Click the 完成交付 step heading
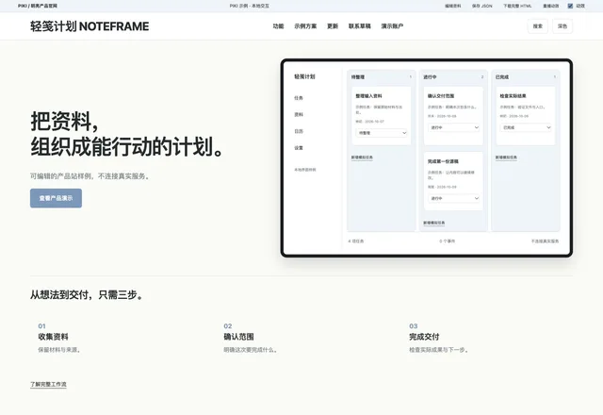 click(x=424, y=337)
